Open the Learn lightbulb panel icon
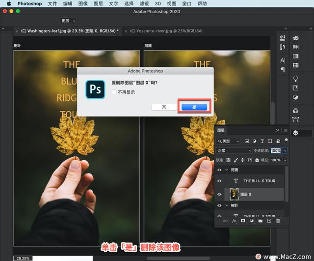The height and width of the screenshot is (261, 314). [295, 79]
